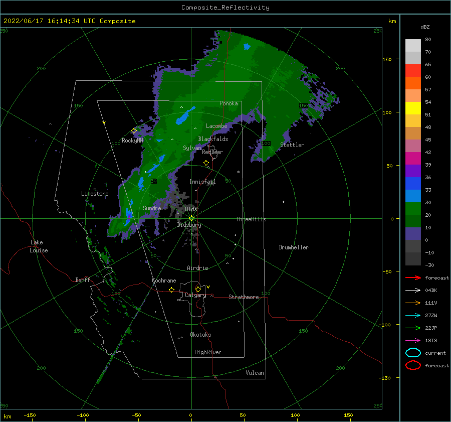Click the RedDeer city label

pos(212,152)
